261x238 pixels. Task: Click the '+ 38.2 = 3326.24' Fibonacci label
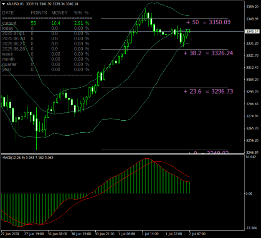[x=208, y=53]
